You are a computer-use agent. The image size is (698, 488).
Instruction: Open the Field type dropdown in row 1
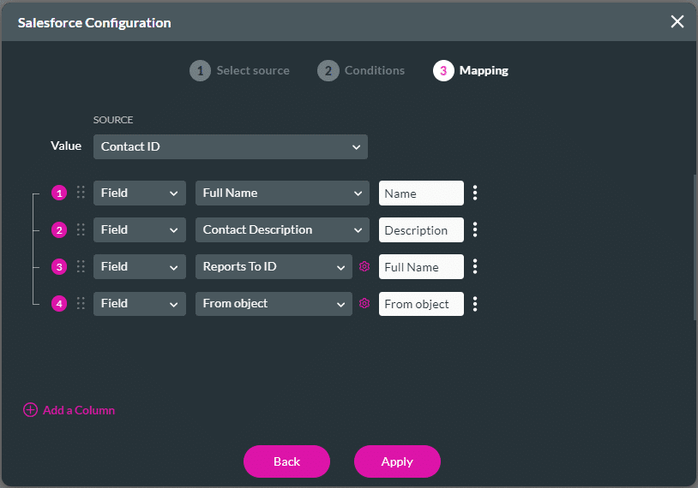140,193
